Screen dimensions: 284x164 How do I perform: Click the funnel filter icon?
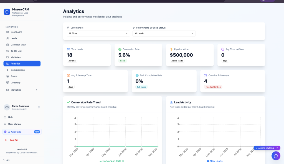(x=134, y=28)
